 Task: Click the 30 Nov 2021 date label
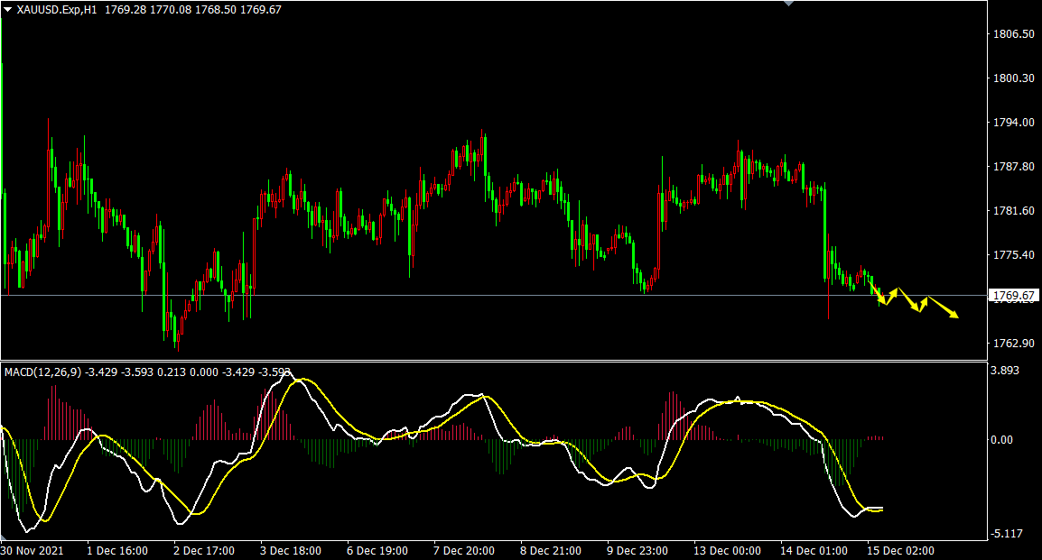(x=33, y=550)
